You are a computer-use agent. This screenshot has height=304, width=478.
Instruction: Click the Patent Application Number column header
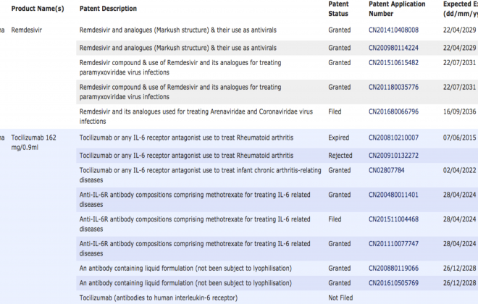coord(397,9)
